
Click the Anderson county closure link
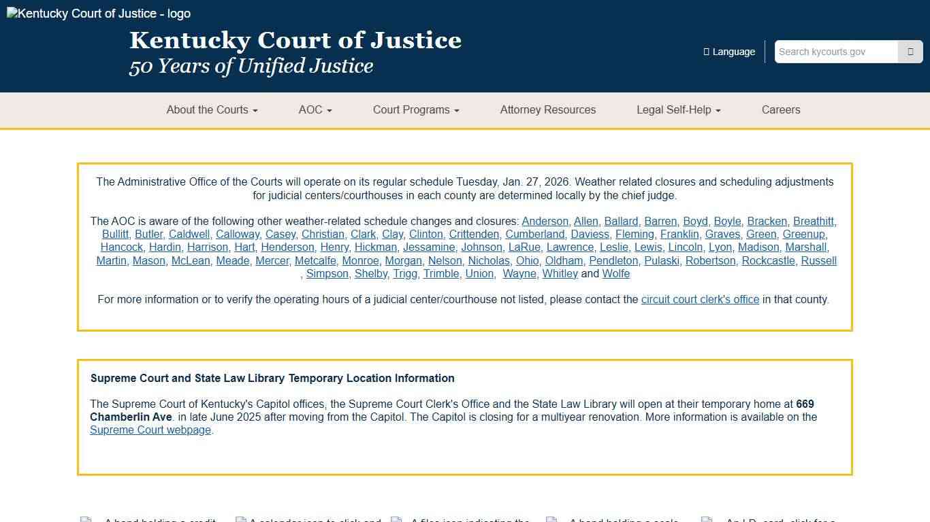click(x=545, y=221)
